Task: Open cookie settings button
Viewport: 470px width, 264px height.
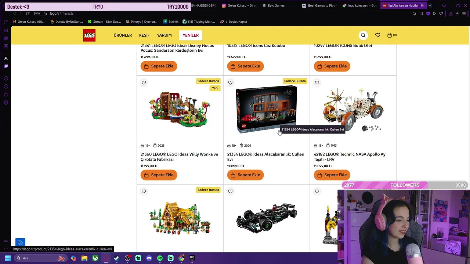Action: [20, 242]
